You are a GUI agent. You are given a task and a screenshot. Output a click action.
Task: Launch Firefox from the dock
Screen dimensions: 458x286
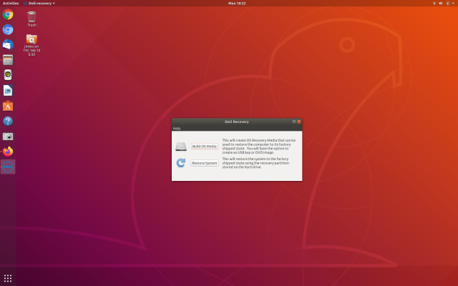8,152
